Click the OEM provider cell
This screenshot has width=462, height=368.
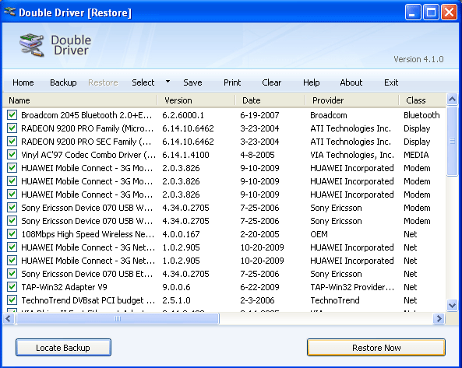[x=319, y=234]
